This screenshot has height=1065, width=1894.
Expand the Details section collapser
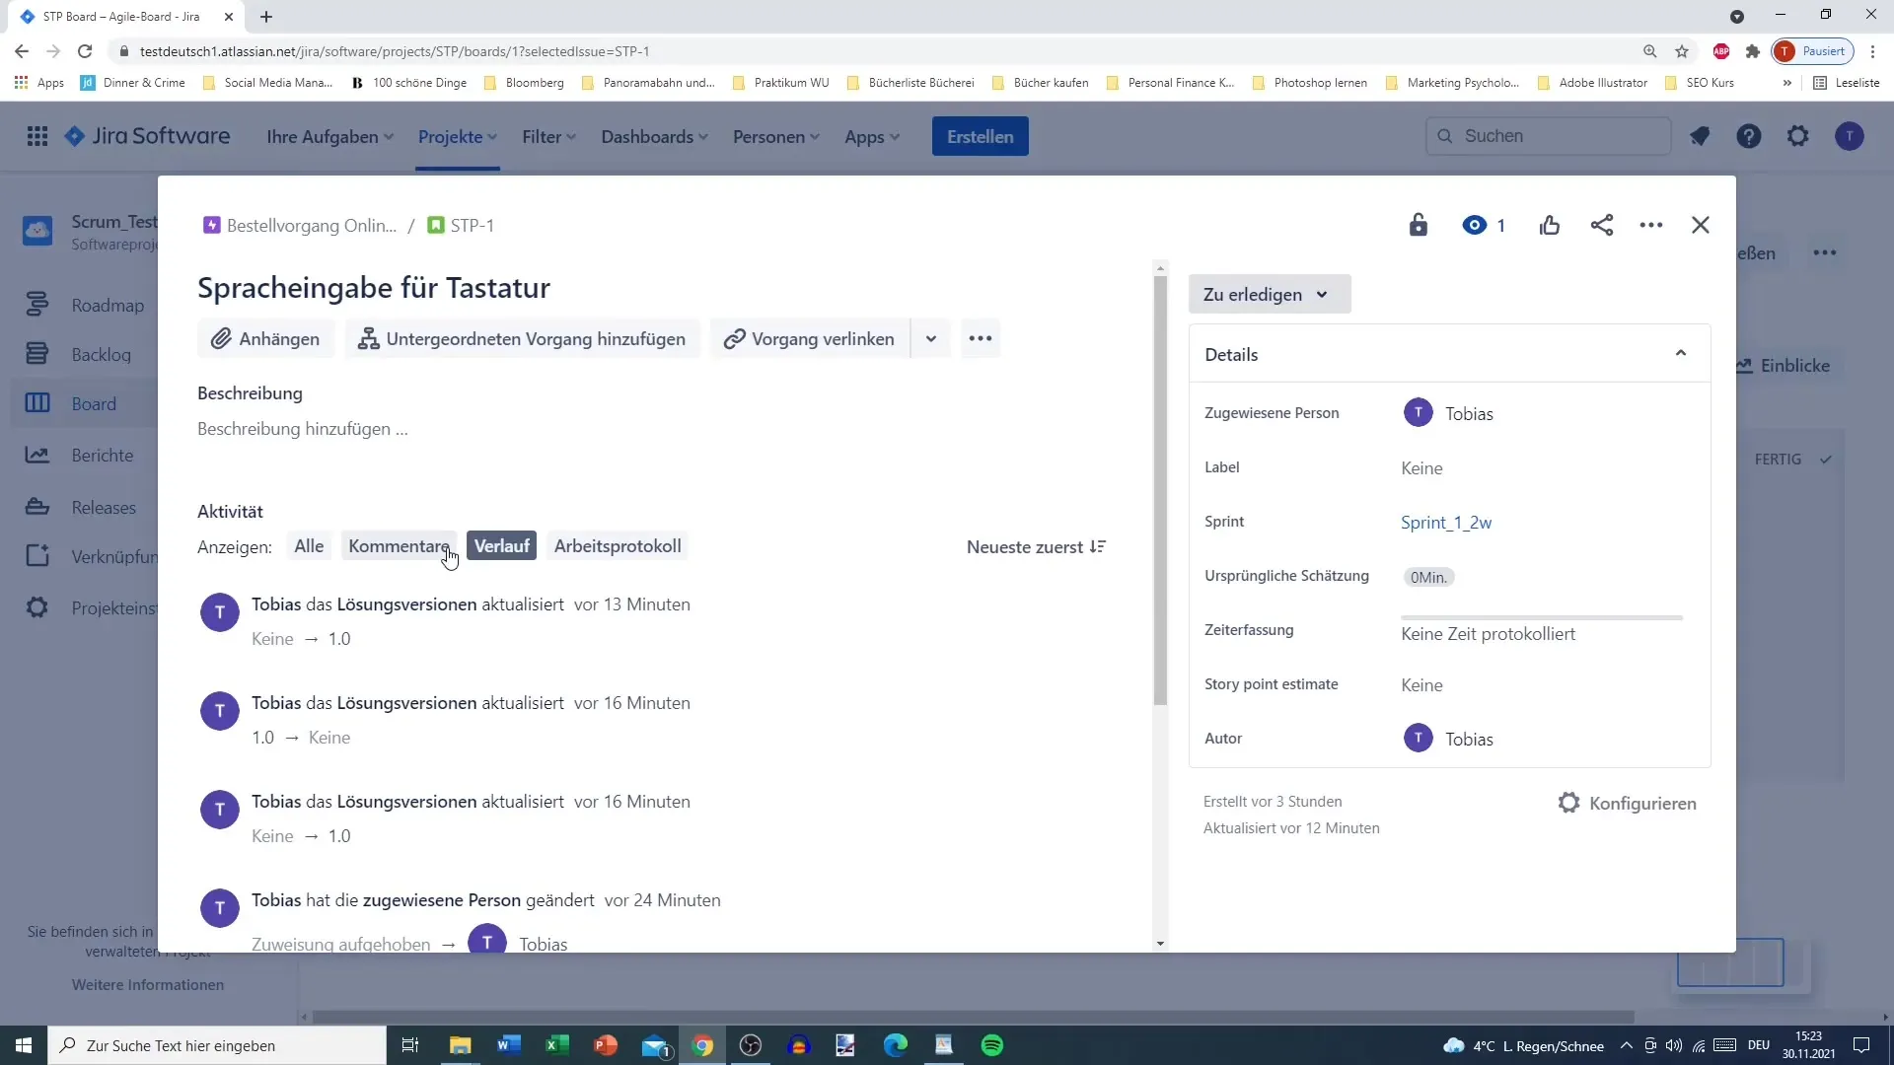(1679, 354)
